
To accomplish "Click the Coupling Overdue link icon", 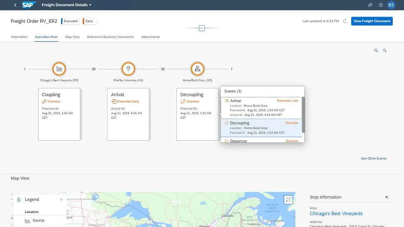I will [x=45, y=101].
